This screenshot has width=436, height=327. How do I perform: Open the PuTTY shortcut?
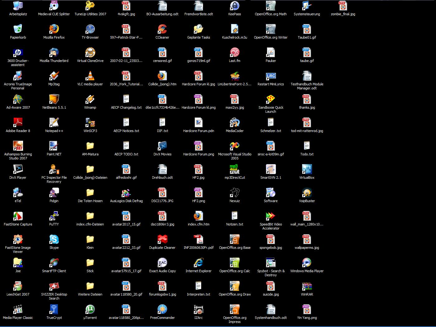point(54,216)
